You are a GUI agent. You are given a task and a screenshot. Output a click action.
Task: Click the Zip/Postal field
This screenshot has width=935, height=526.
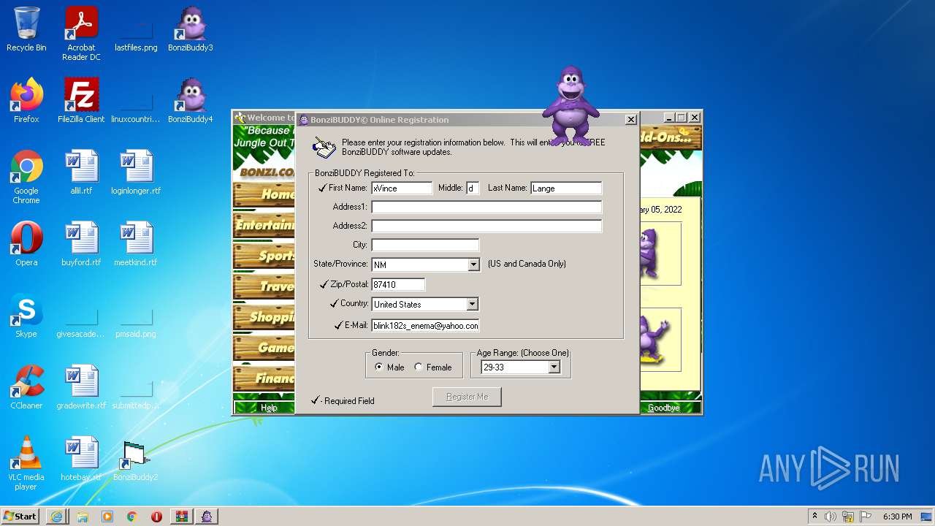(x=398, y=285)
